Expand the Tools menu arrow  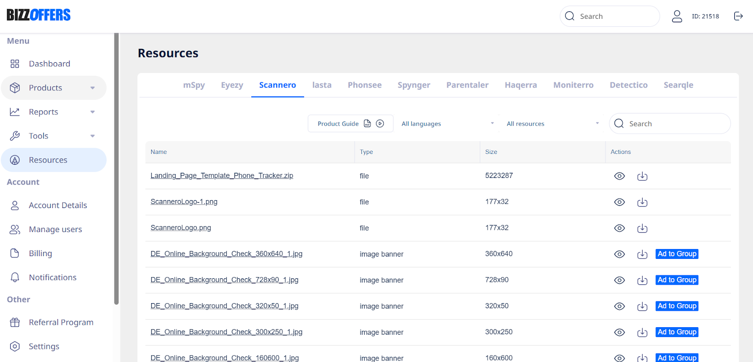click(x=93, y=136)
